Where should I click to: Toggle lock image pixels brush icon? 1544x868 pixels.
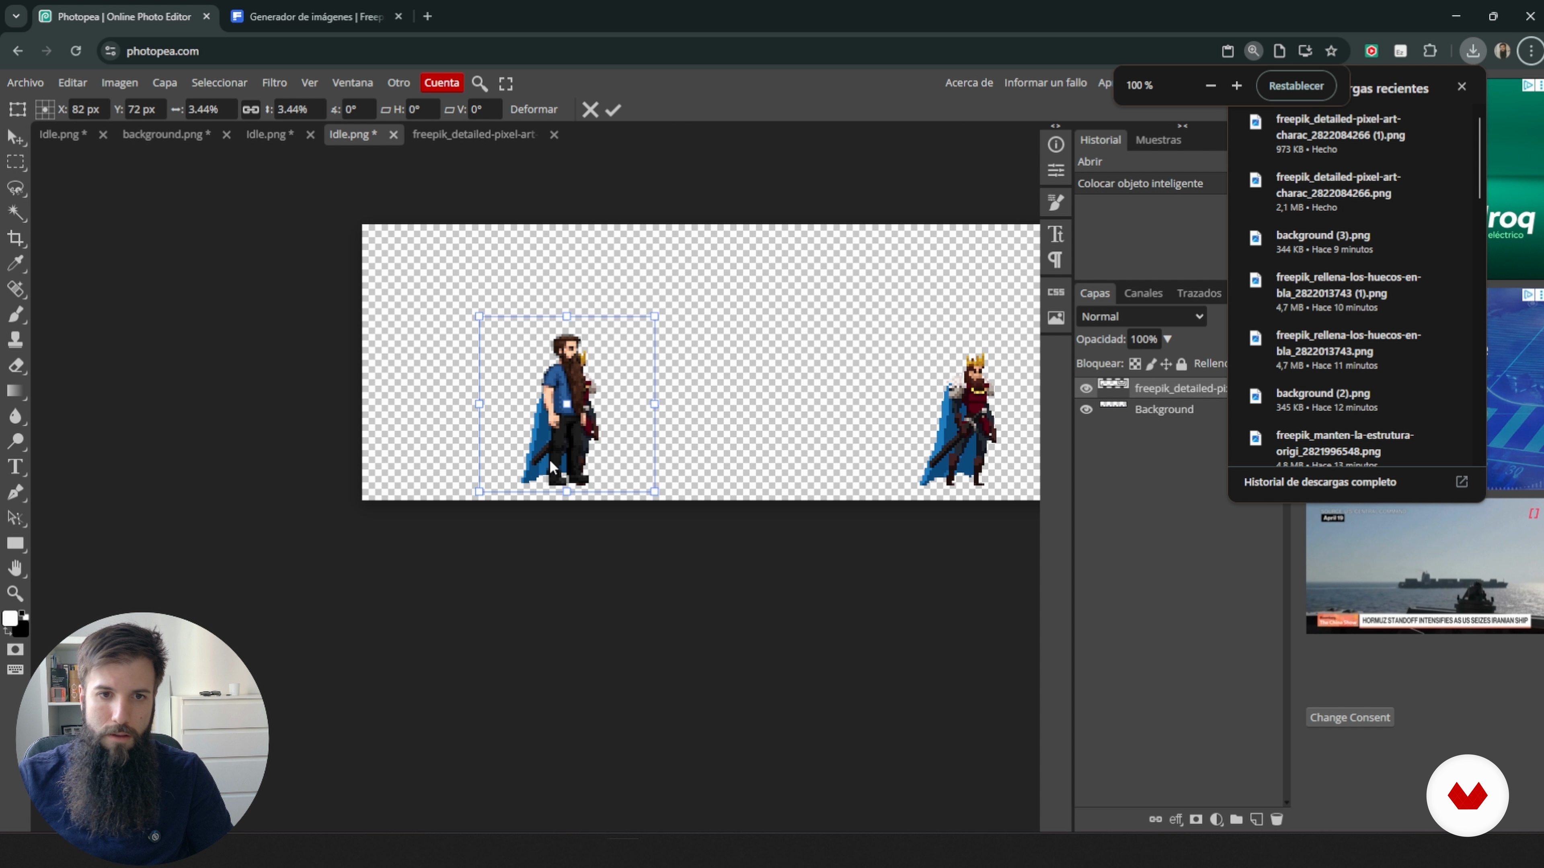1151,364
